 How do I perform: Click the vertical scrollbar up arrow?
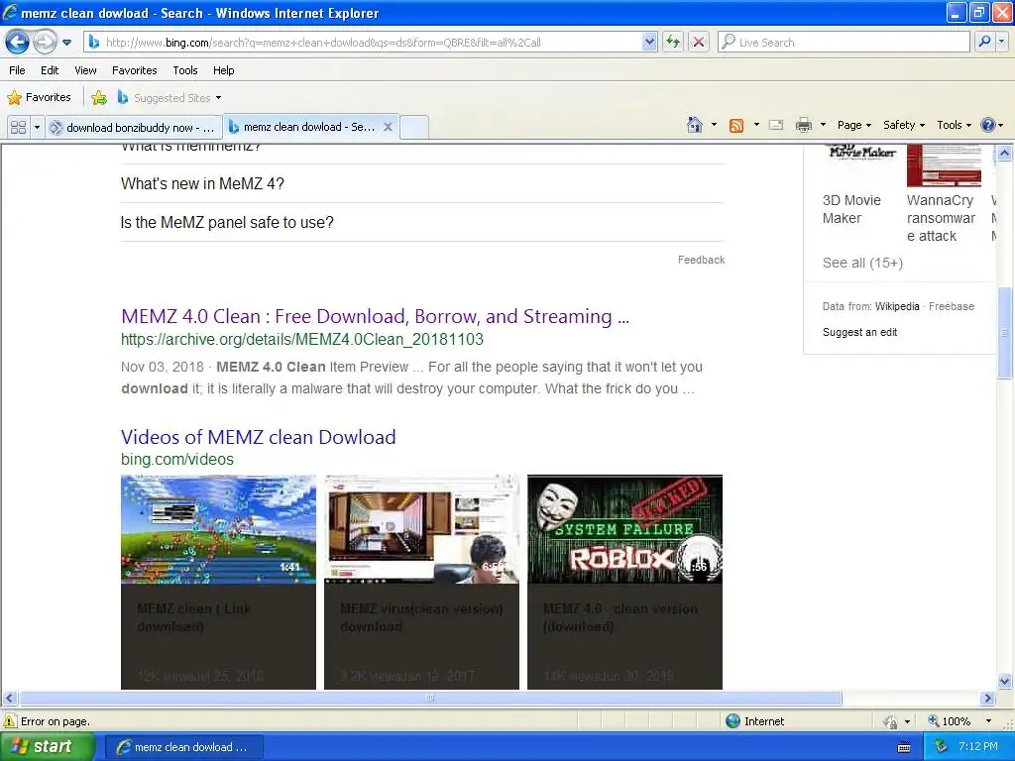1005,154
